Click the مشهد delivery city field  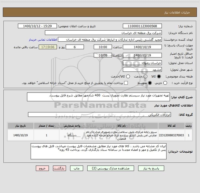[x=142, y=70]
